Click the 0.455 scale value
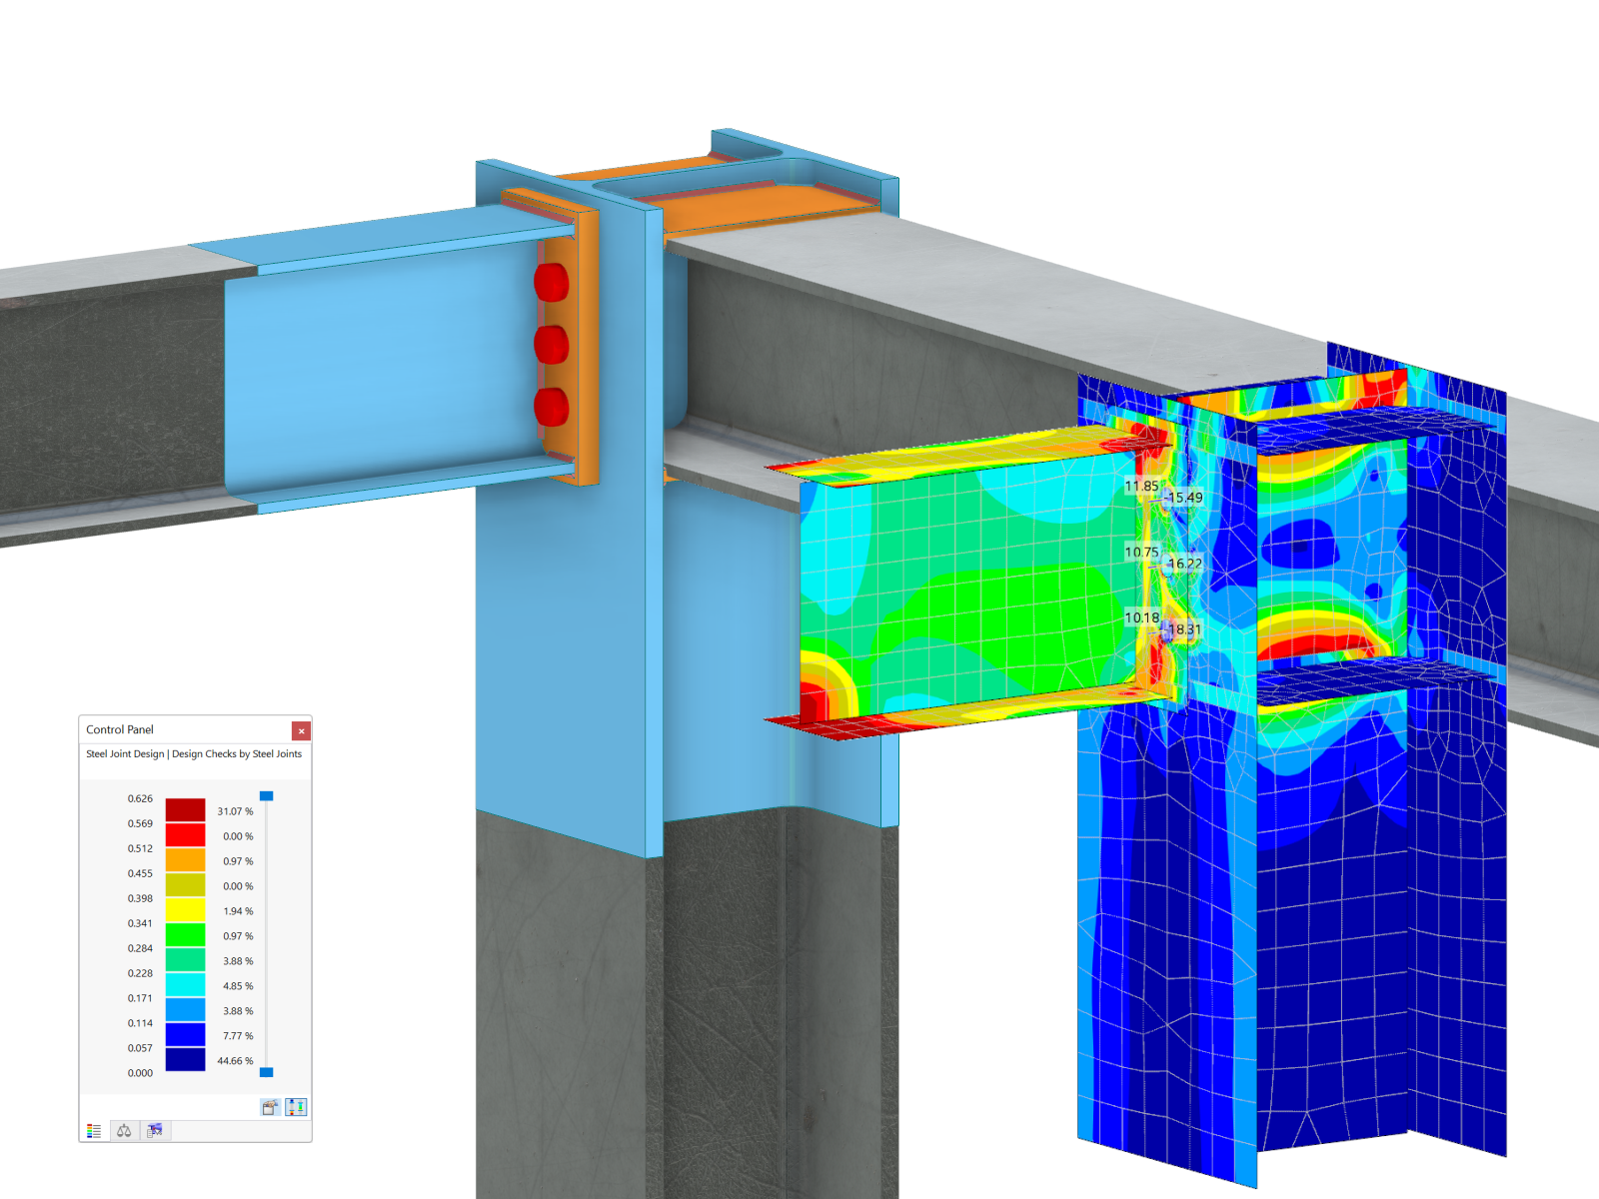The image size is (1599, 1199). [x=140, y=873]
